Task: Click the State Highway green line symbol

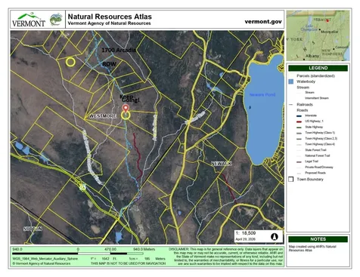Action: coord(299,128)
